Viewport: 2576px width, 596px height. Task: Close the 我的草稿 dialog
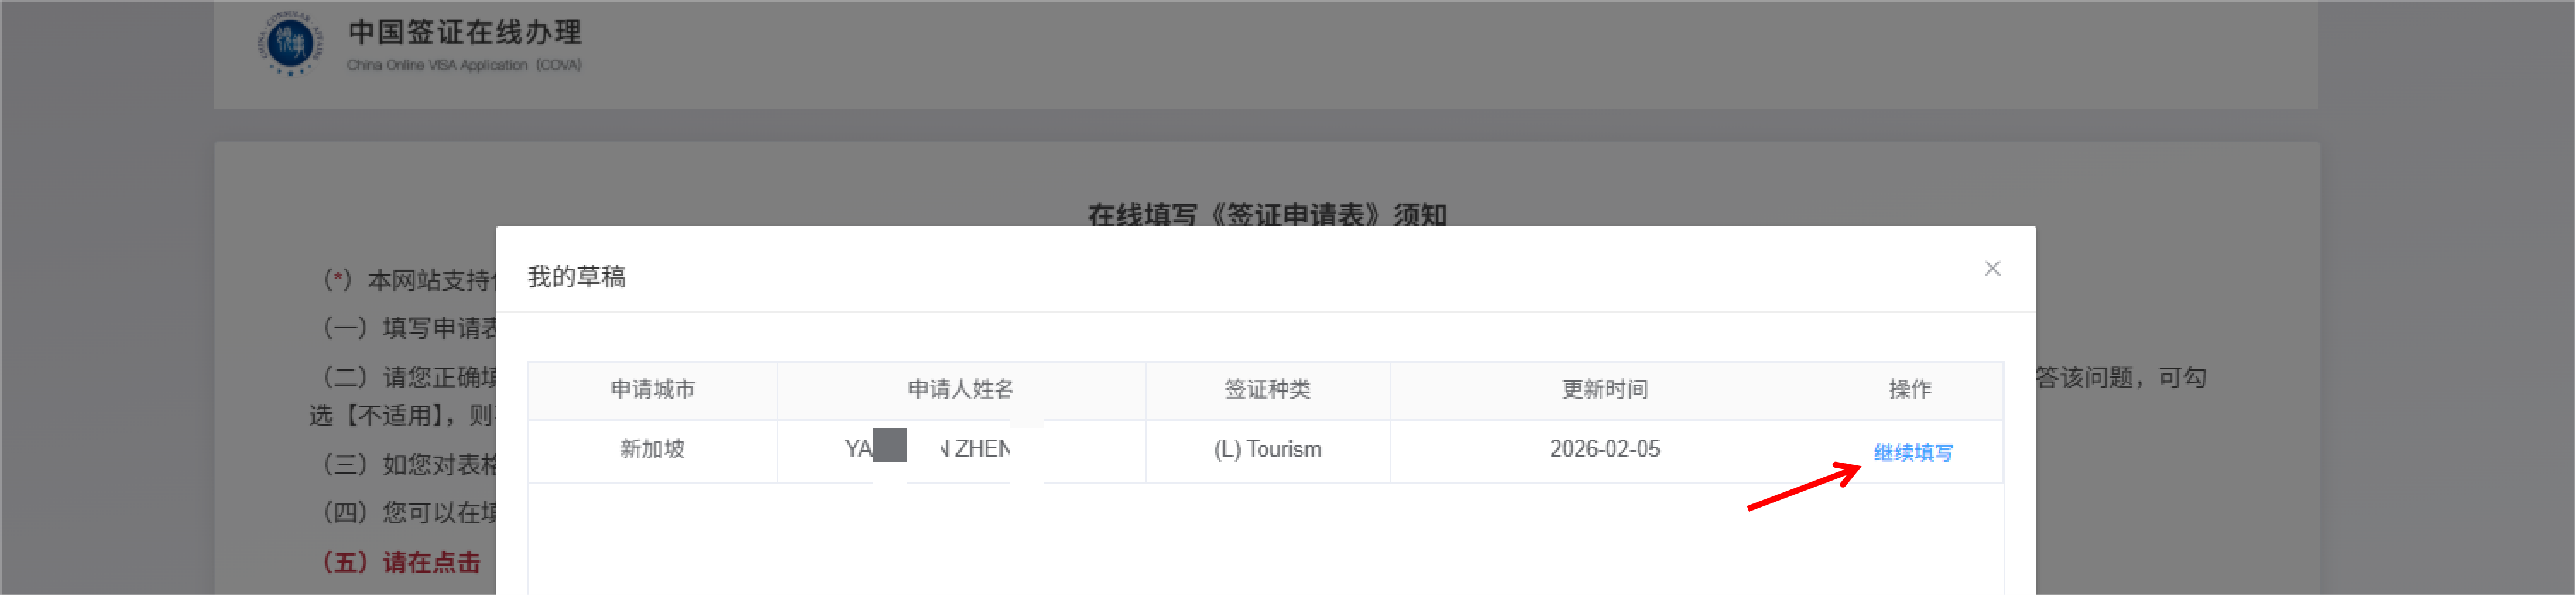(1991, 268)
